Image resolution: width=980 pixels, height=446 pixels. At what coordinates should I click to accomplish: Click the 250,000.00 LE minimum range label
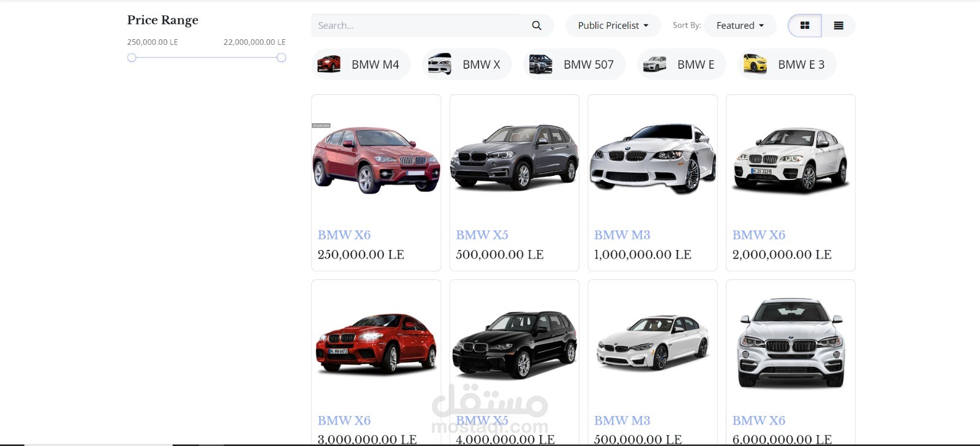(x=153, y=42)
